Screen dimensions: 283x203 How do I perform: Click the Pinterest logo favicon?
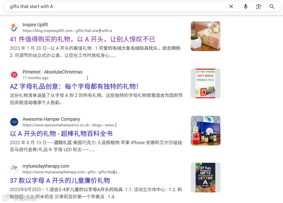14,75
